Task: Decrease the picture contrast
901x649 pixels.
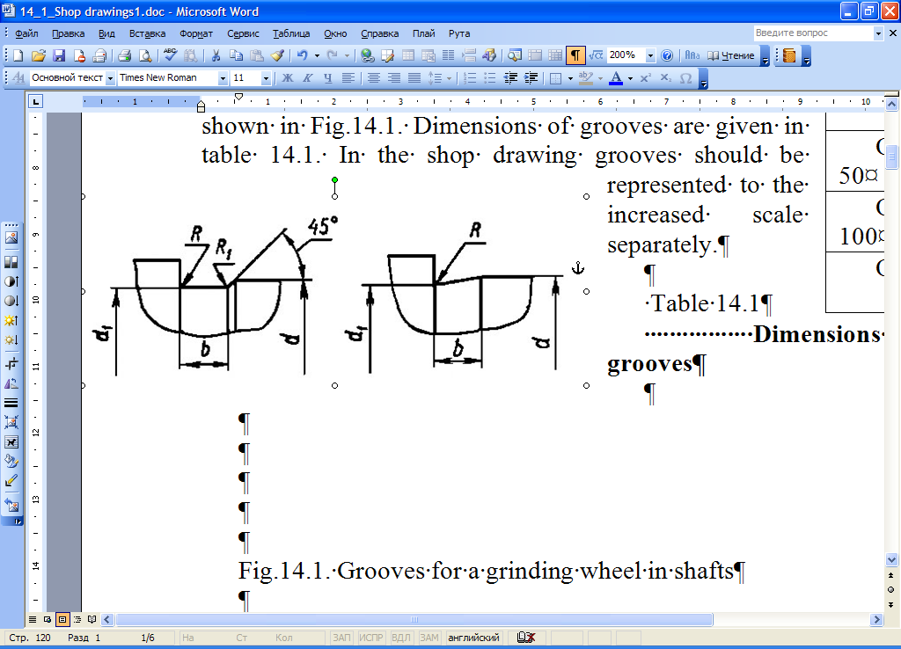Action: coord(11,301)
